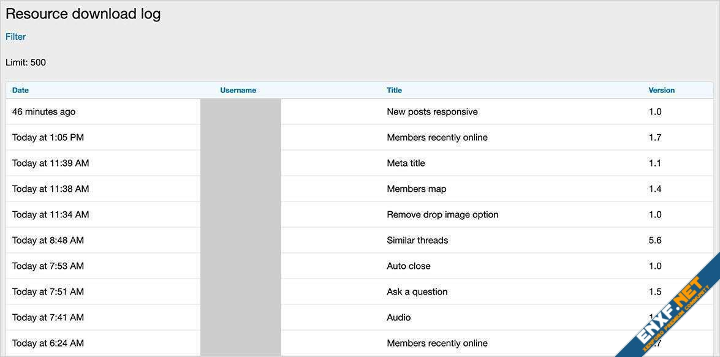720x357 pixels.
Task: Click version 5.6 in Similar threads row
Action: click(655, 241)
